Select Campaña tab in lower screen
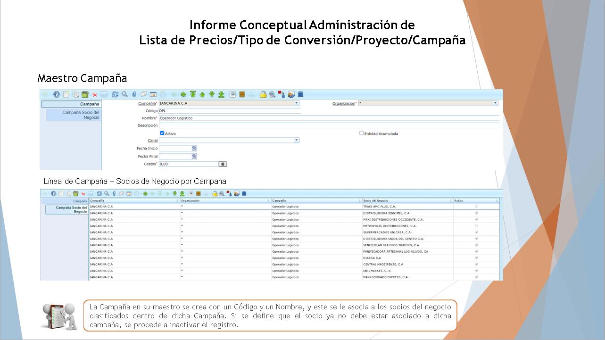The image size is (605, 340). coord(65,201)
